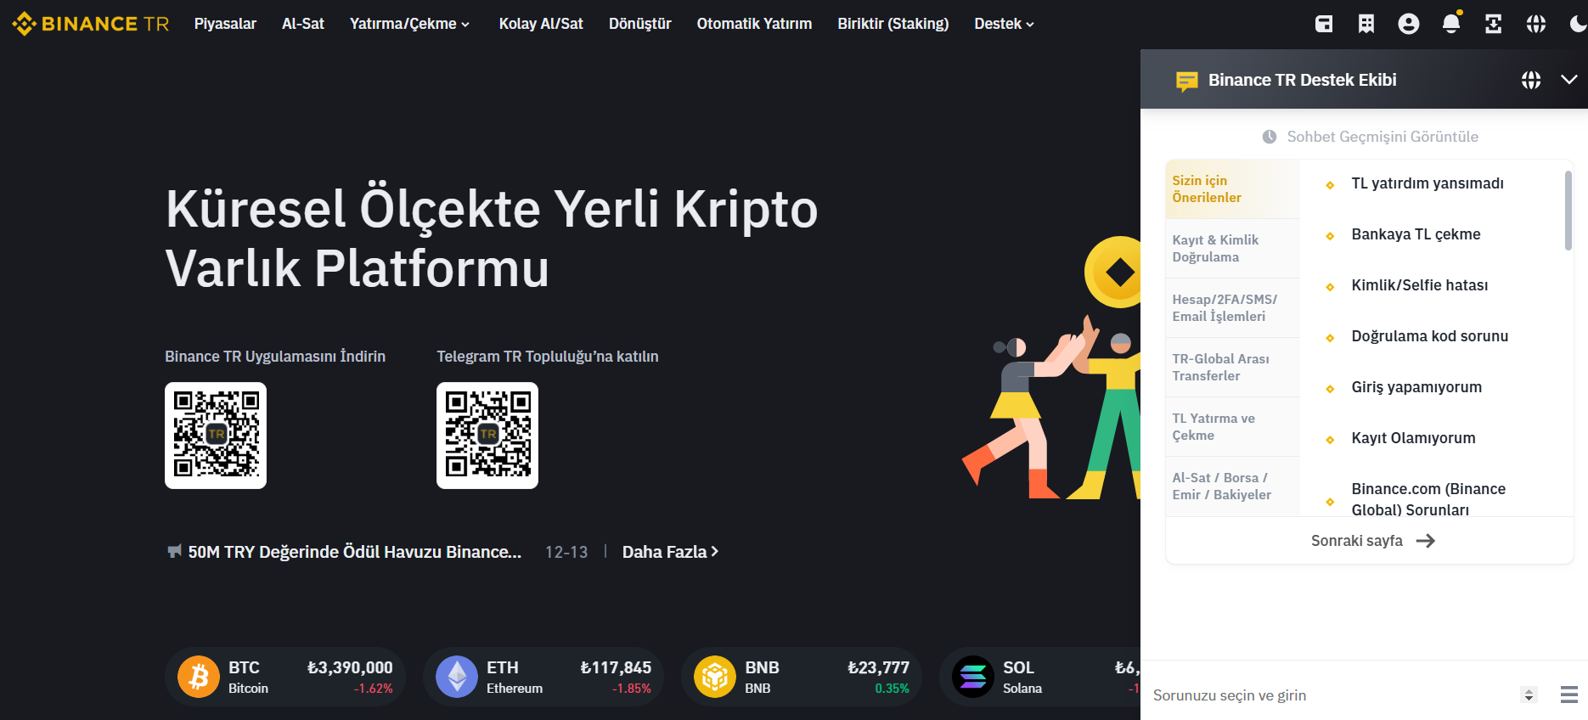Open the chat hamburger menu icon
Viewport: 1588px width, 720px height.
pos(1569,695)
